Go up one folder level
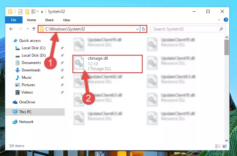This screenshot has height=156, width=237. tap(34, 29)
